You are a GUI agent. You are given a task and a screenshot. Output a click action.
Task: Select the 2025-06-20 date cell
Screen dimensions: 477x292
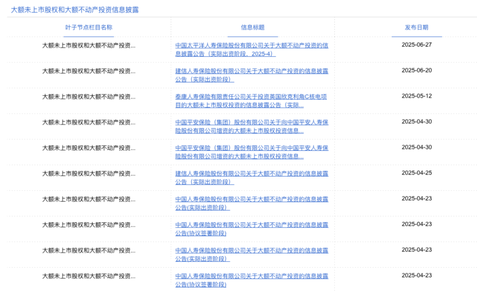tap(416, 70)
